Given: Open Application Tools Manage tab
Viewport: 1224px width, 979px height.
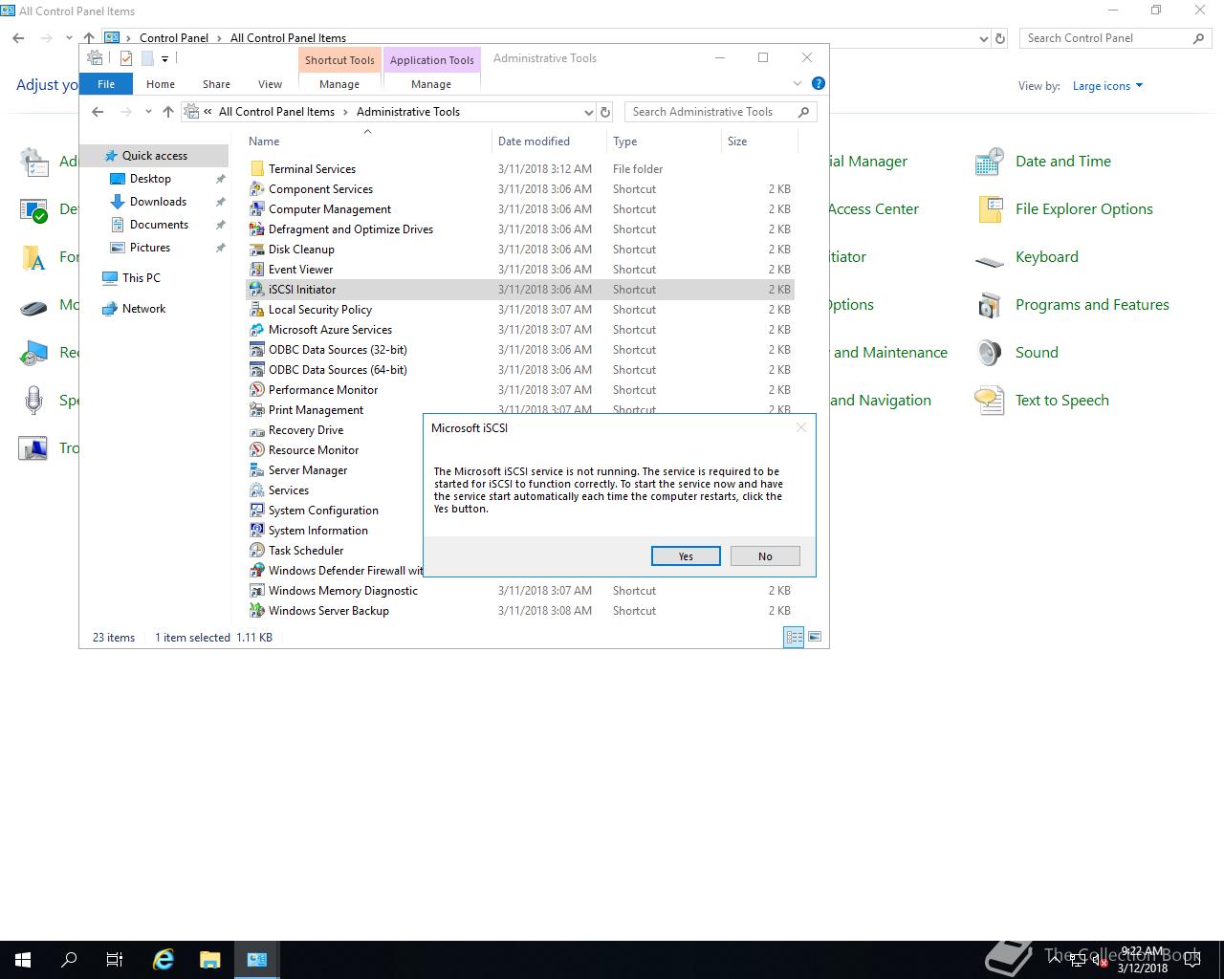Looking at the screenshot, I should click(x=431, y=84).
